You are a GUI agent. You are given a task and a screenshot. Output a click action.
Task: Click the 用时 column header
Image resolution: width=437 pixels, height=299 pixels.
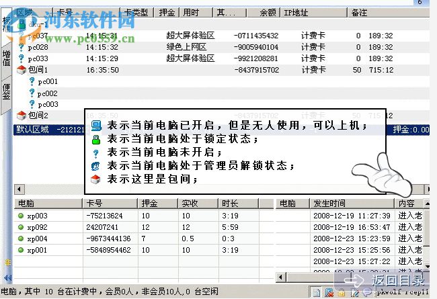(196, 13)
